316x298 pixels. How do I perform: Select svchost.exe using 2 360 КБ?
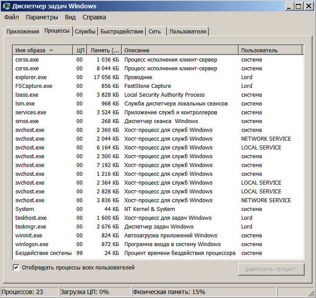pyautogui.click(x=158, y=130)
